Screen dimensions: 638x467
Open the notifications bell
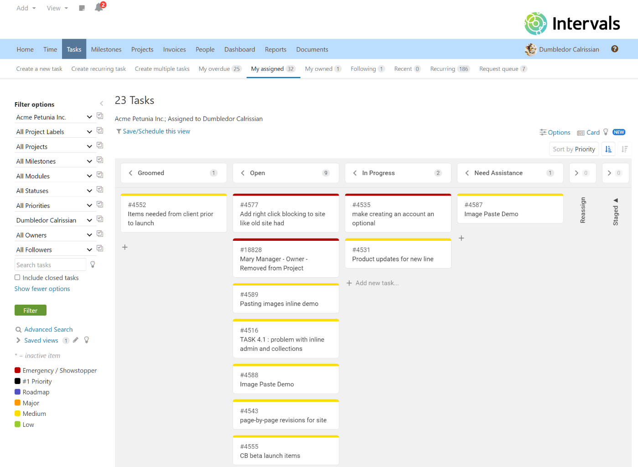(99, 8)
